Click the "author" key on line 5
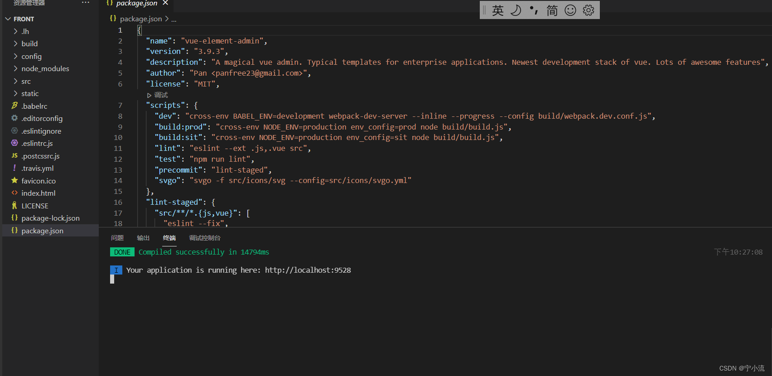This screenshot has width=772, height=376. click(163, 73)
